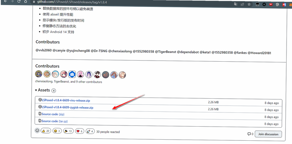Click the share icon in the address bar
292x144 pixels.
click(242, 4)
